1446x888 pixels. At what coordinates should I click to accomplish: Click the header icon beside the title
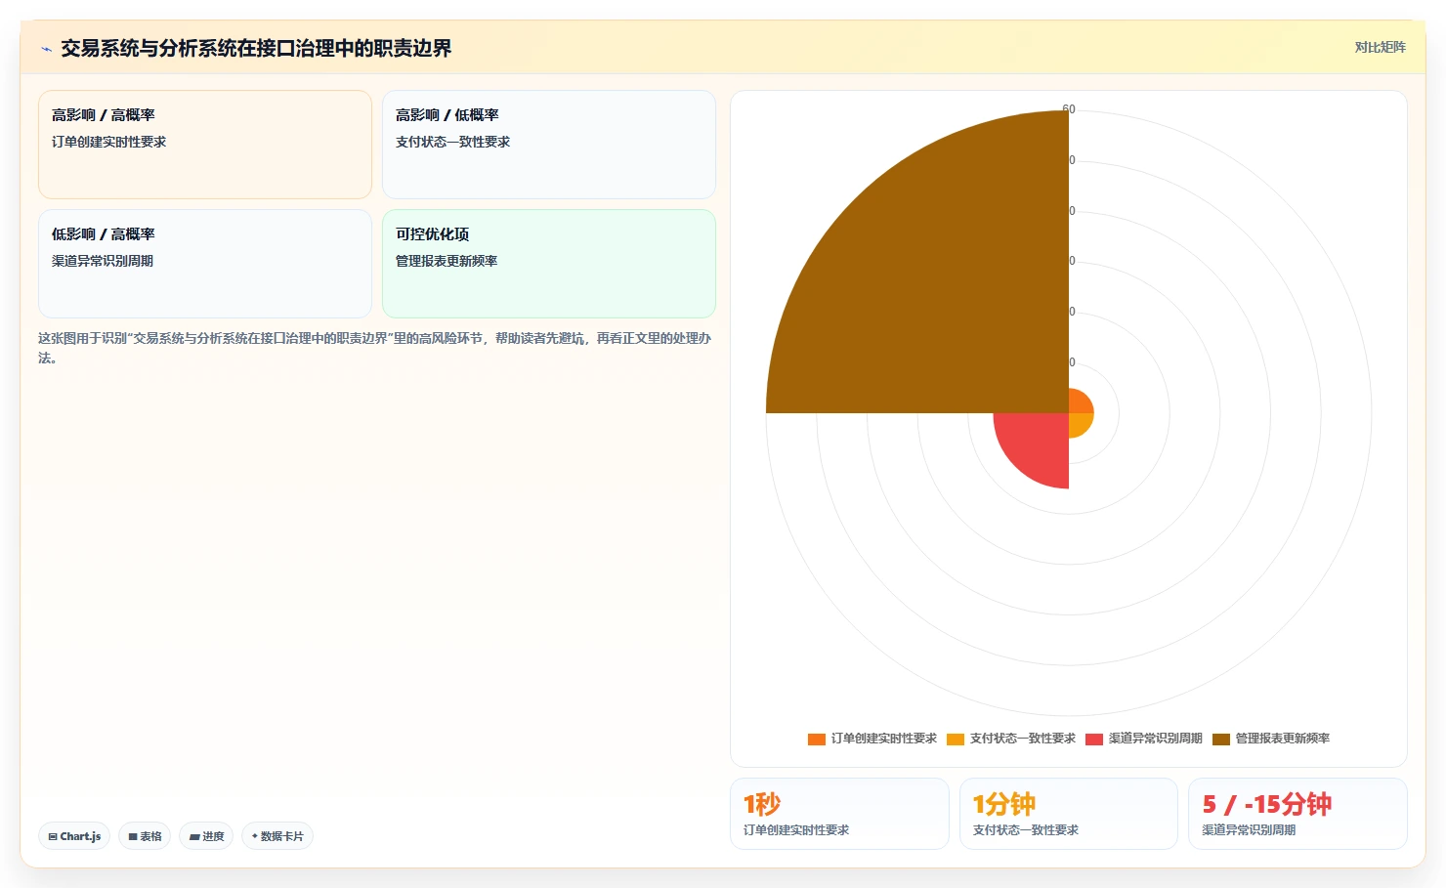(46, 49)
